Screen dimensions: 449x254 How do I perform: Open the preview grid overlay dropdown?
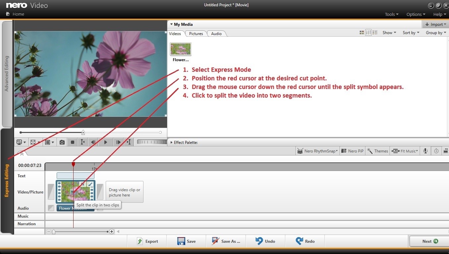[x=49, y=142]
